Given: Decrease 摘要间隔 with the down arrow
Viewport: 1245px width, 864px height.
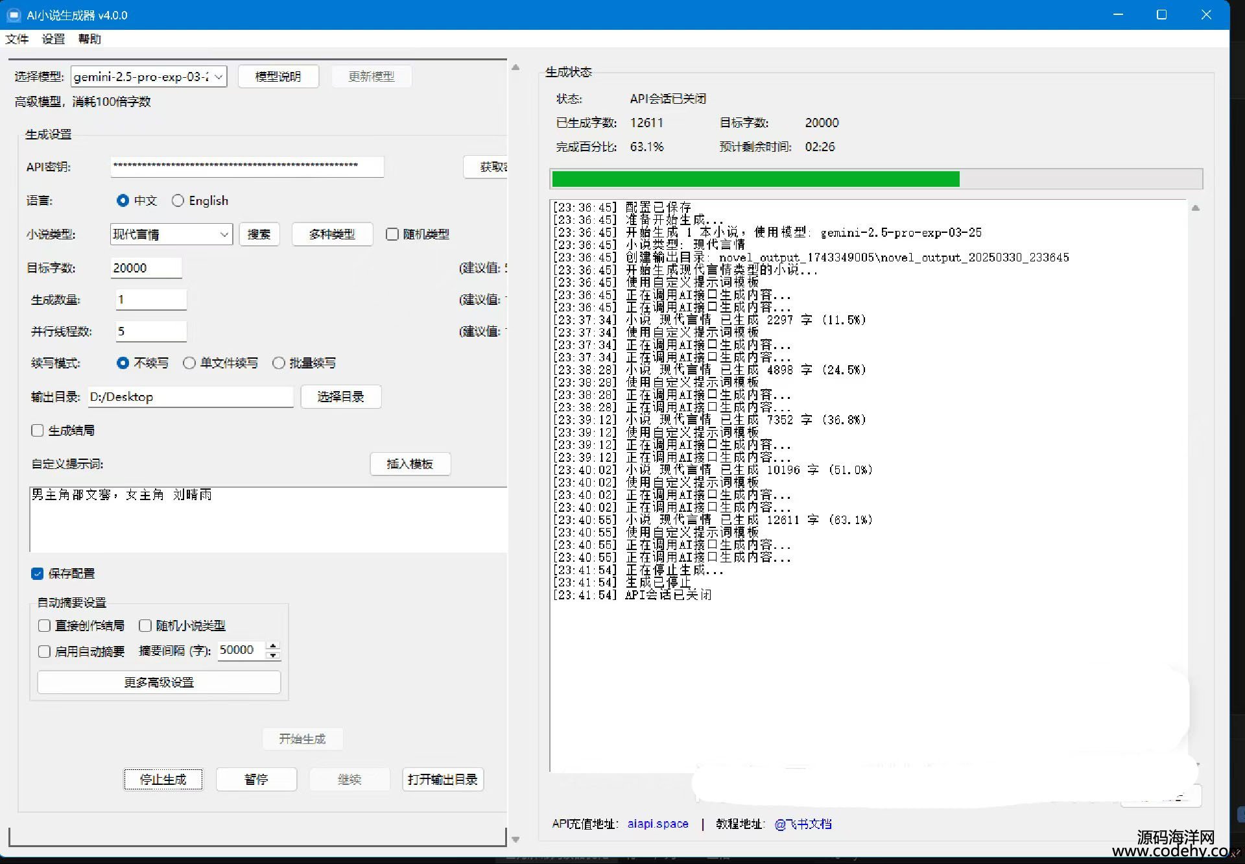Looking at the screenshot, I should point(273,655).
